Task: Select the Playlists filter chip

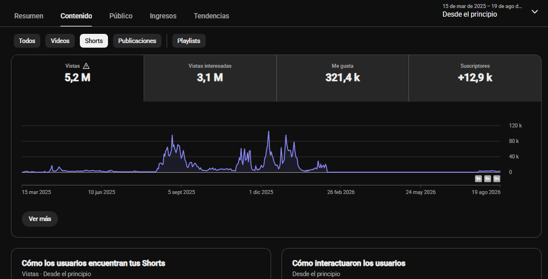Action: tap(189, 41)
